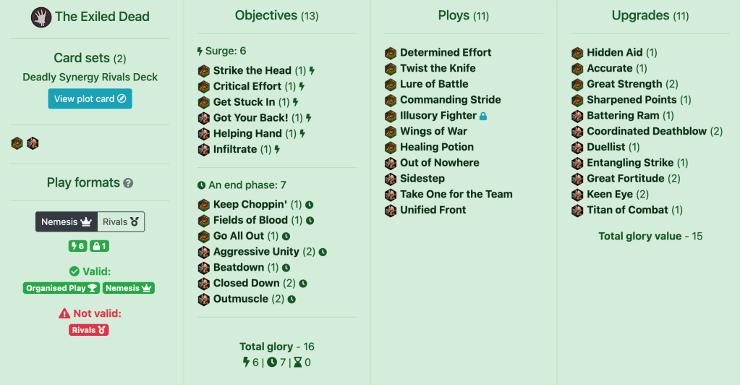Click the set icon beside Outmuscle
Image resolution: width=740 pixels, height=385 pixels.
[203, 299]
